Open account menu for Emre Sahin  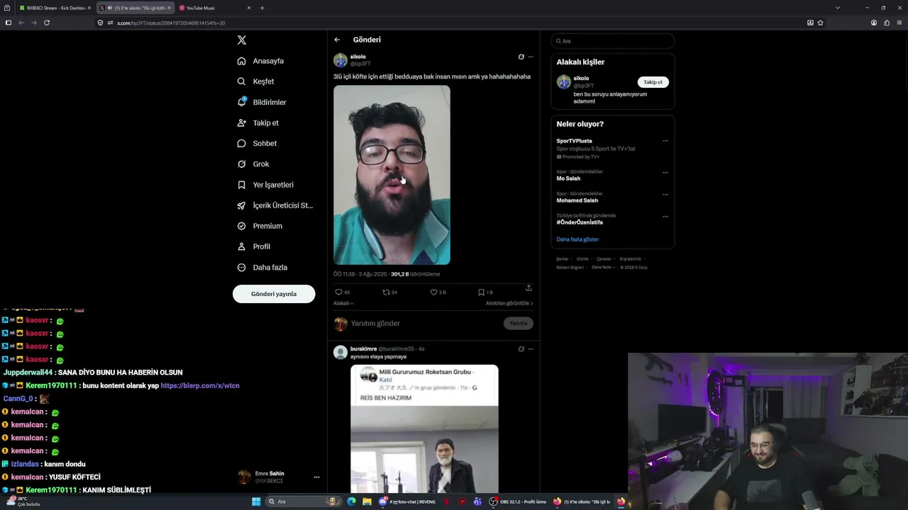(316, 477)
